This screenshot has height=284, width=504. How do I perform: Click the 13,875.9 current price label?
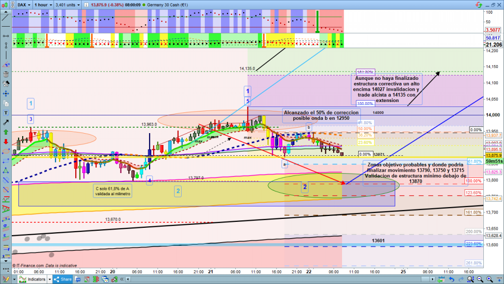tap(493, 155)
